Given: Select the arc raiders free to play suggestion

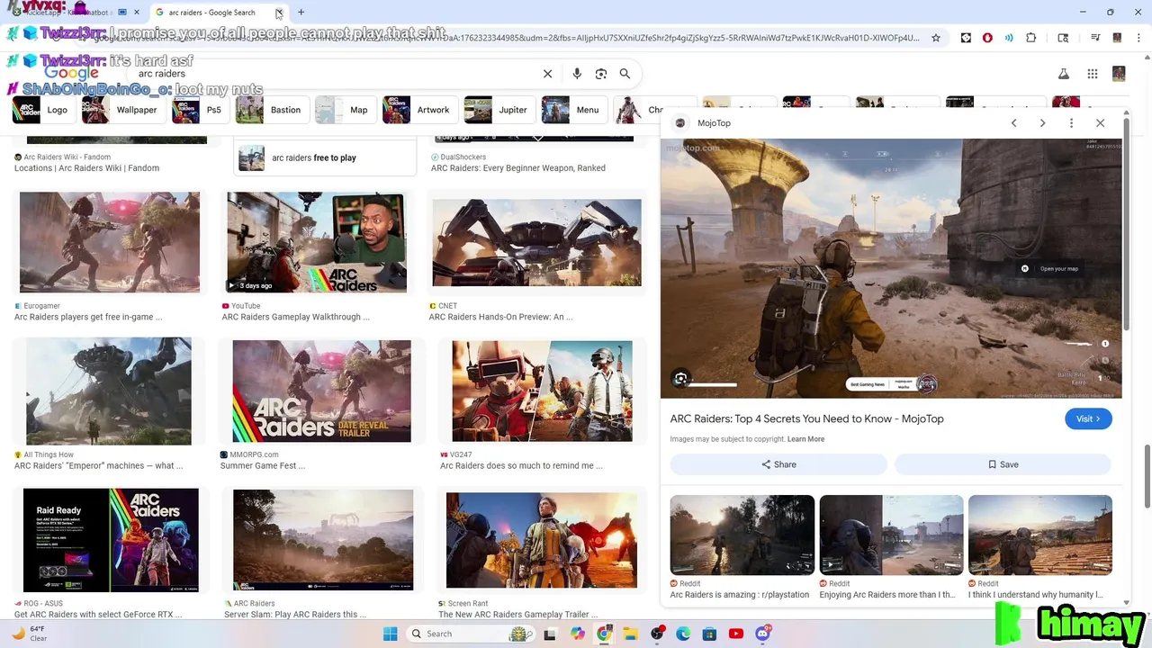Looking at the screenshot, I should (326, 157).
